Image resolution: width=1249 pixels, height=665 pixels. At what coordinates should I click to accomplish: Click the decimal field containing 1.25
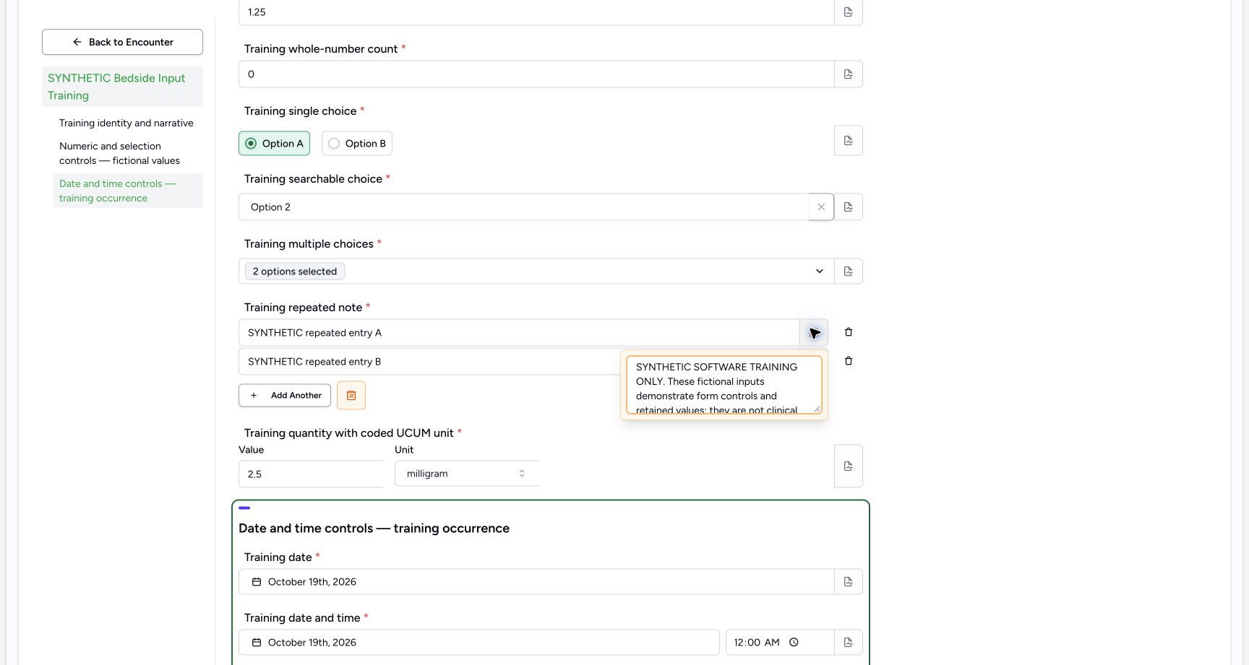pos(536,12)
